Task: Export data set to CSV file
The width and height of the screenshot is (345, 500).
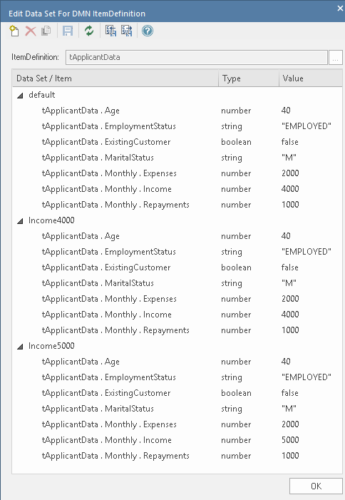Action: 126,31
